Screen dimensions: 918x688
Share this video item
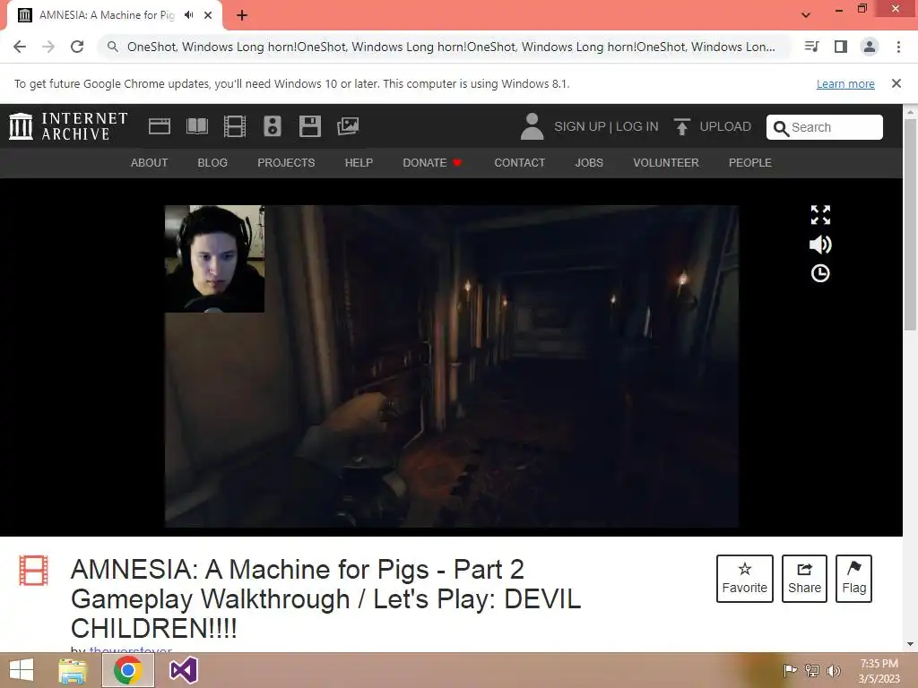804,579
